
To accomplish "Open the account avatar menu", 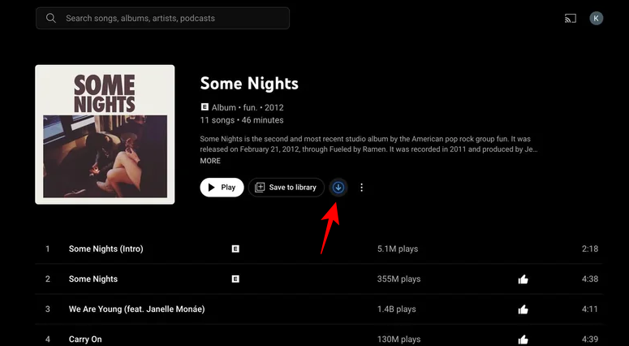I will 597,18.
